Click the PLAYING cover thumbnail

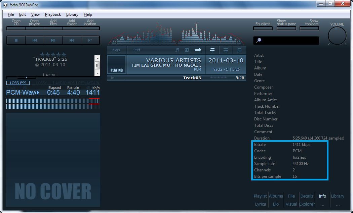pyautogui.click(x=117, y=64)
